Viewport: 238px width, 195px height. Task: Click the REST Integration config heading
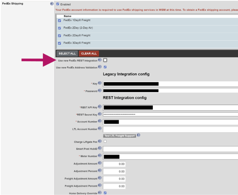[x=125, y=98]
